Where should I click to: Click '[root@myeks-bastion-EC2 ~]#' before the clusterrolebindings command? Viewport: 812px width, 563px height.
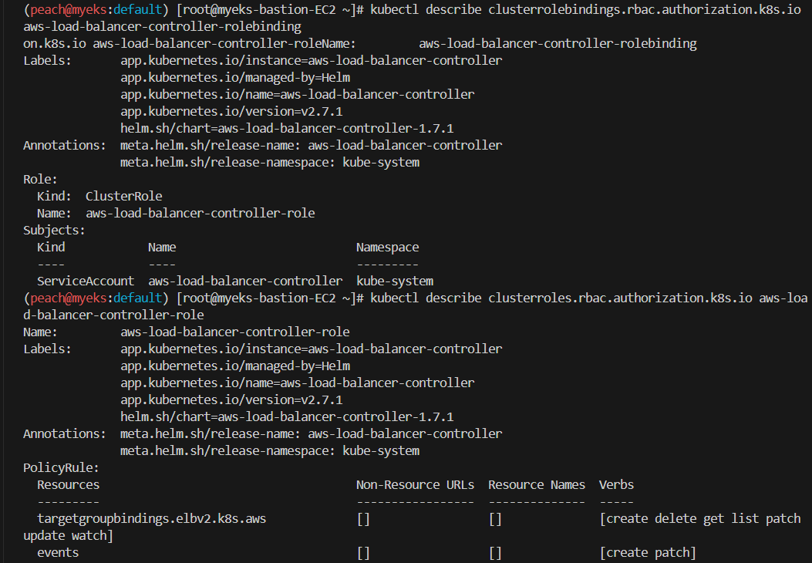pyautogui.click(x=271, y=10)
